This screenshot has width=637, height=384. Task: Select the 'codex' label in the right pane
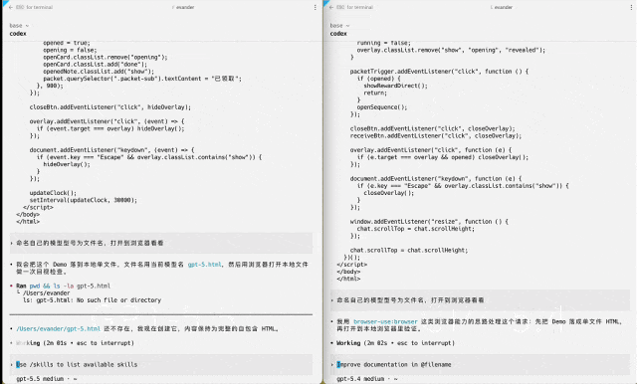click(338, 34)
